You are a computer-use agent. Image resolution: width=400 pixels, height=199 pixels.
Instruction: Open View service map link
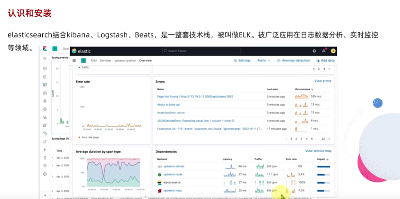coord(318,151)
